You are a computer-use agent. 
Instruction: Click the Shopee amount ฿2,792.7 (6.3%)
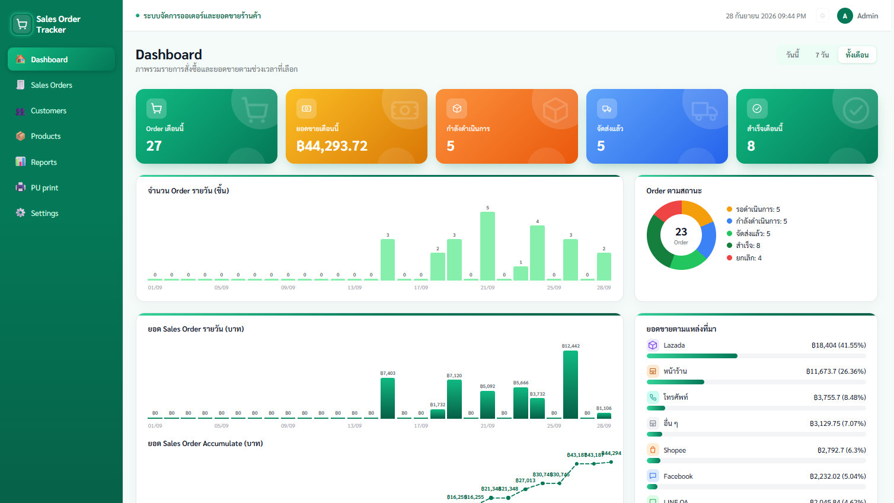pyautogui.click(x=841, y=450)
